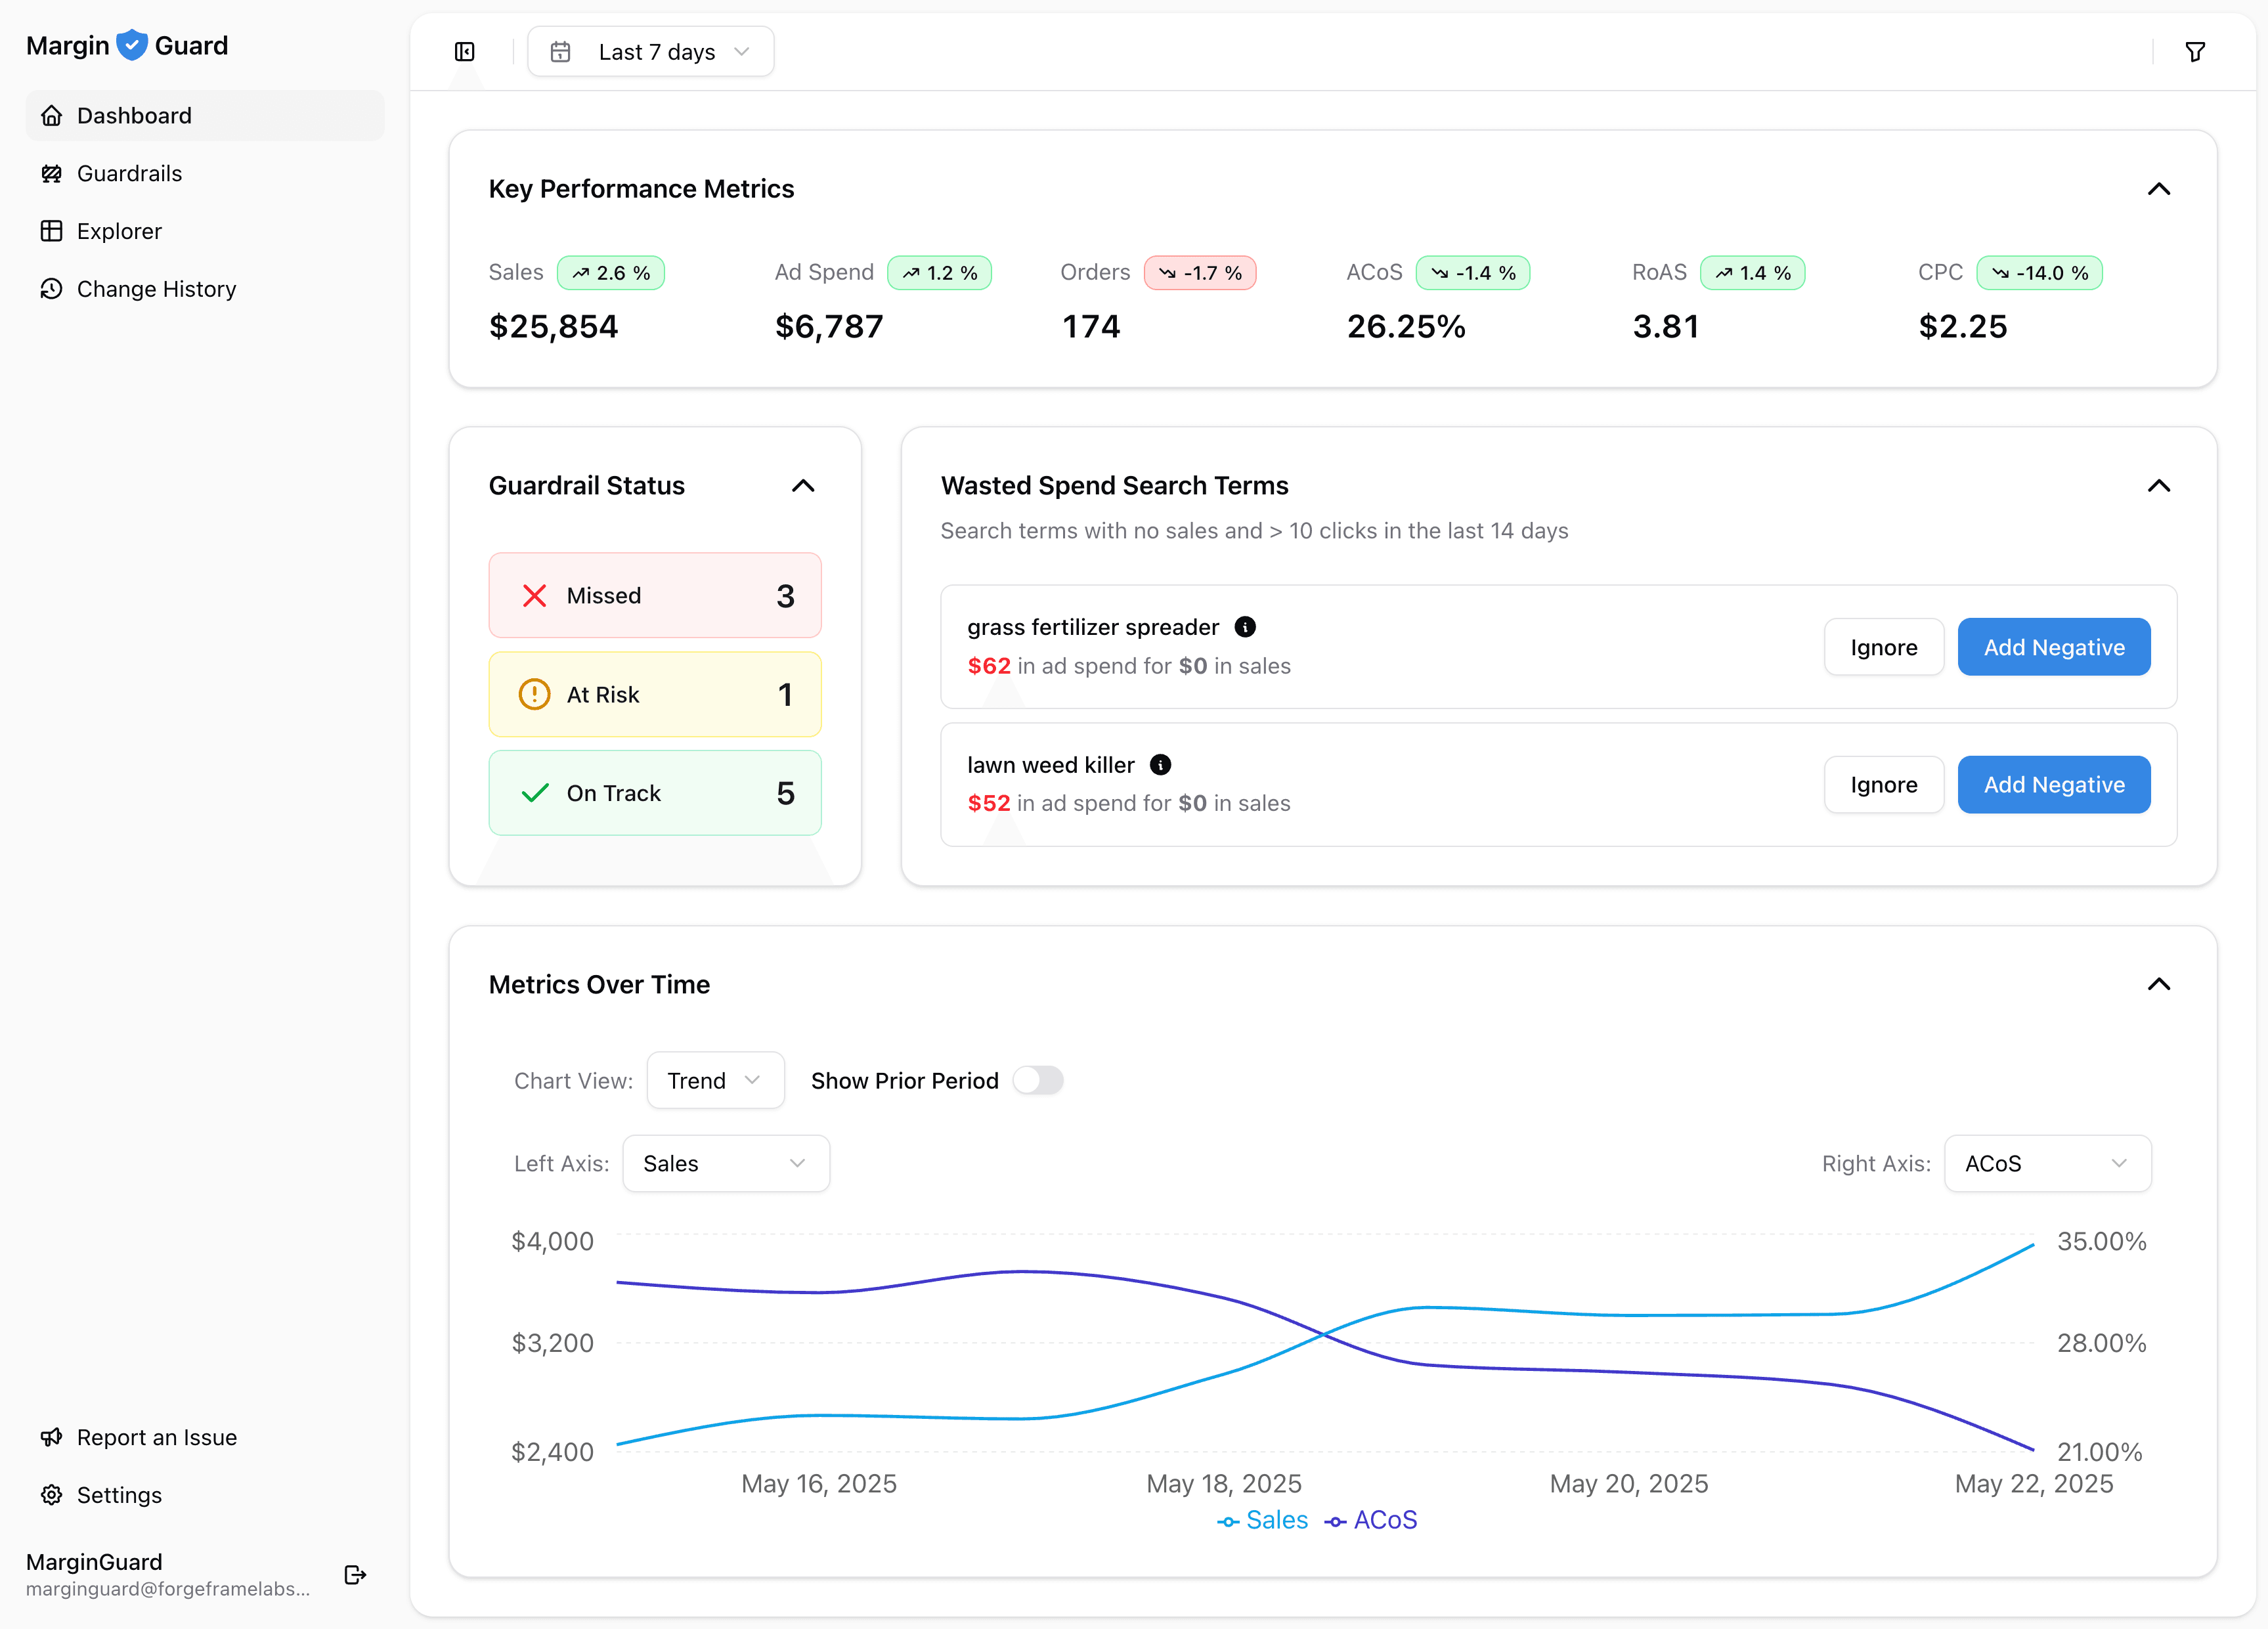Click the calendar icon in the date selector
Viewport: 2268px width, 1629px height.
(561, 51)
